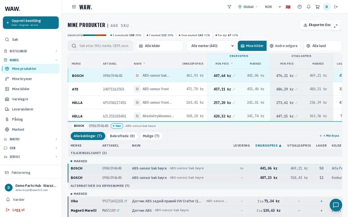Edit retail min price 476,21 kr pencil icon
This screenshot has height=217, width=348.
point(296,76)
